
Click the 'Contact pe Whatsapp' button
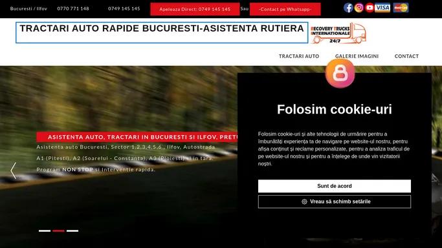[x=285, y=9]
